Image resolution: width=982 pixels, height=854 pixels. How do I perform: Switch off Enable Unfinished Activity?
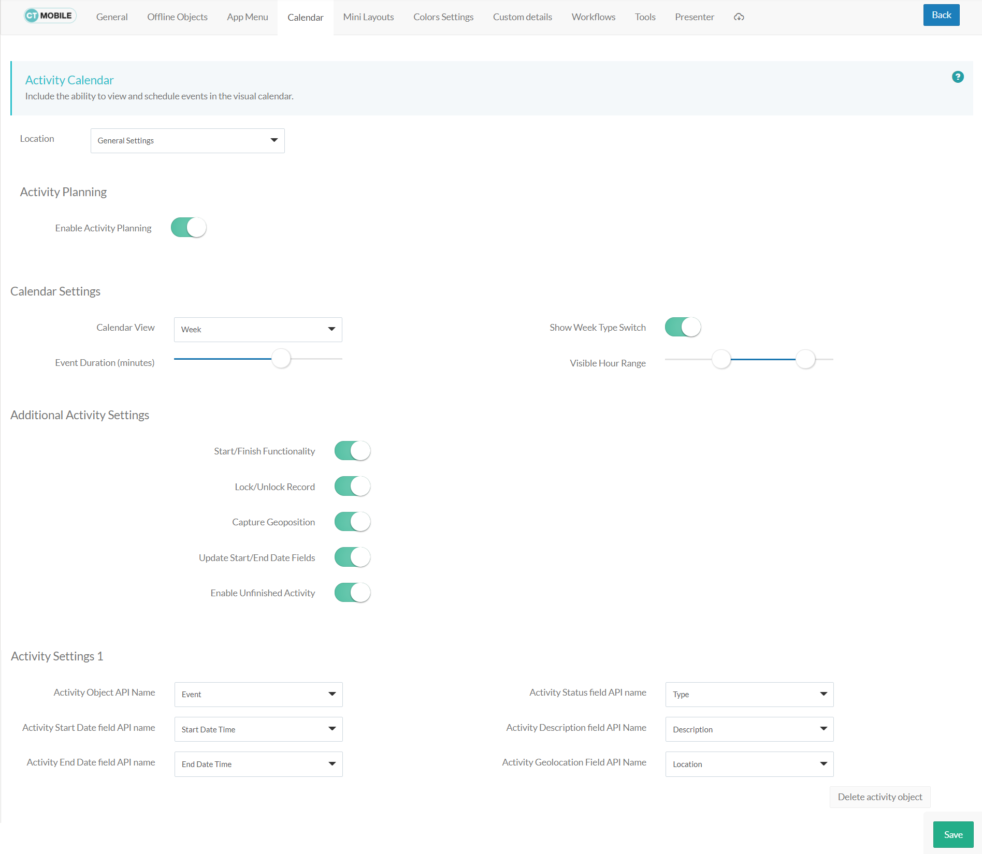(x=352, y=593)
